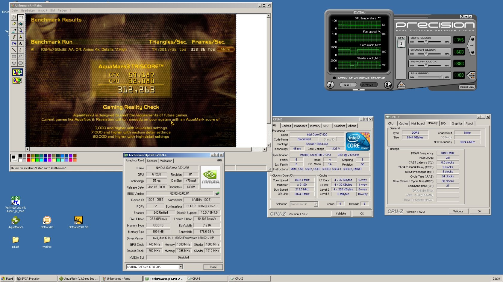The image size is (503, 282).
Task: Click the RESET ALL button
Action: (x=467, y=87)
